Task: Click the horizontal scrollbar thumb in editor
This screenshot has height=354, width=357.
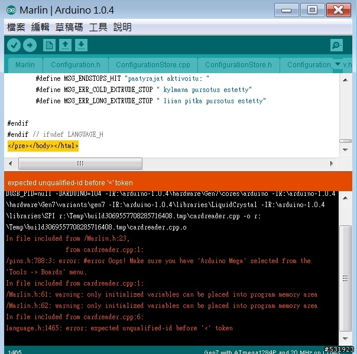Action: coord(80,163)
